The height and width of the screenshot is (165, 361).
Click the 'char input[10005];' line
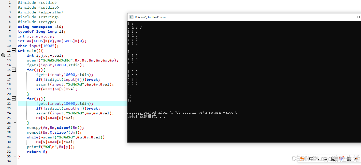[x=38, y=46]
